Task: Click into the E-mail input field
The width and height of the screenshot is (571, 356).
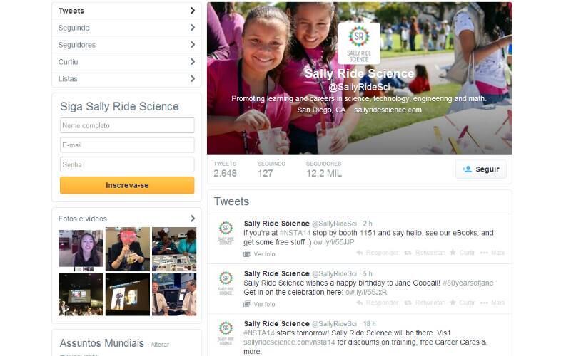Action: pos(127,145)
